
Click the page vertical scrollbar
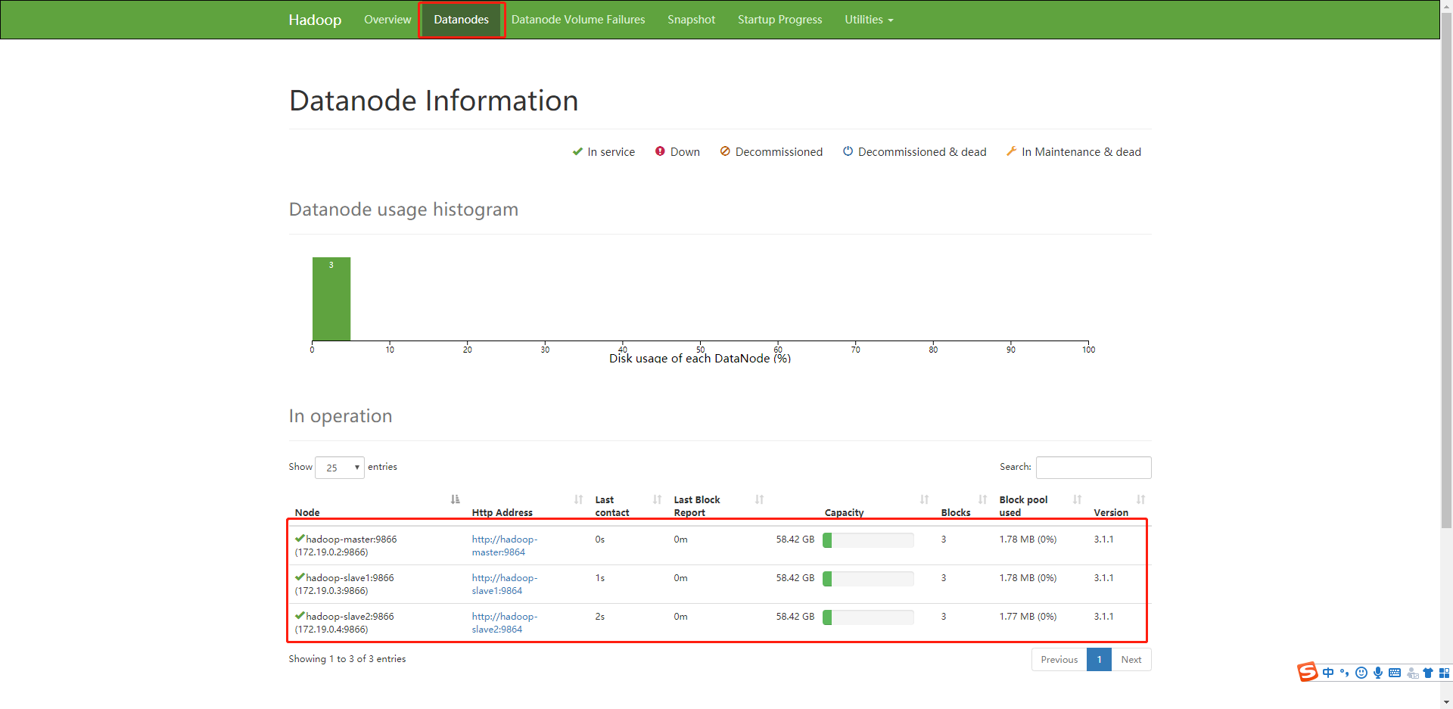(x=1446, y=270)
